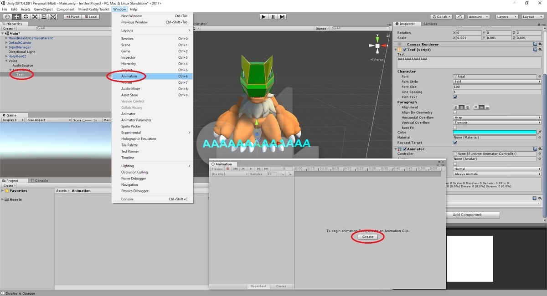
Task: Click the Font Size input field
Action: 497,87
